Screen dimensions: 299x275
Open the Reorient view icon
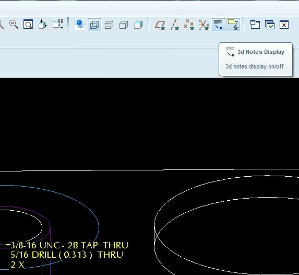click(x=43, y=25)
